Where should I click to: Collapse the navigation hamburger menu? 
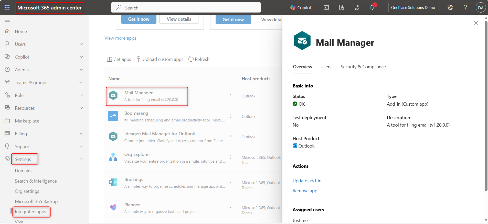click(7, 21)
